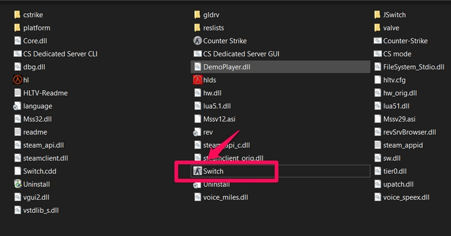Open the reslists folder
Viewport: 451px width, 236px height.
tap(209, 28)
